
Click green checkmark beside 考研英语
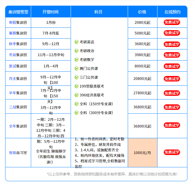(x=77, y=42)
